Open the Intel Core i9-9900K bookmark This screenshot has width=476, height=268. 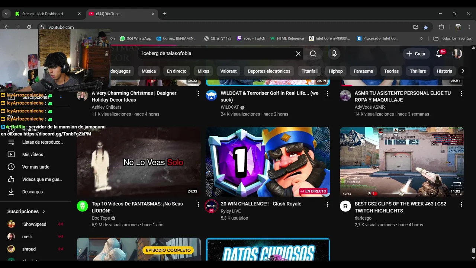[329, 38]
